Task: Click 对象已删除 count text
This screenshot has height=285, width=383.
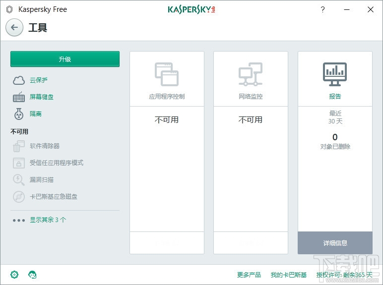Action: (x=335, y=146)
